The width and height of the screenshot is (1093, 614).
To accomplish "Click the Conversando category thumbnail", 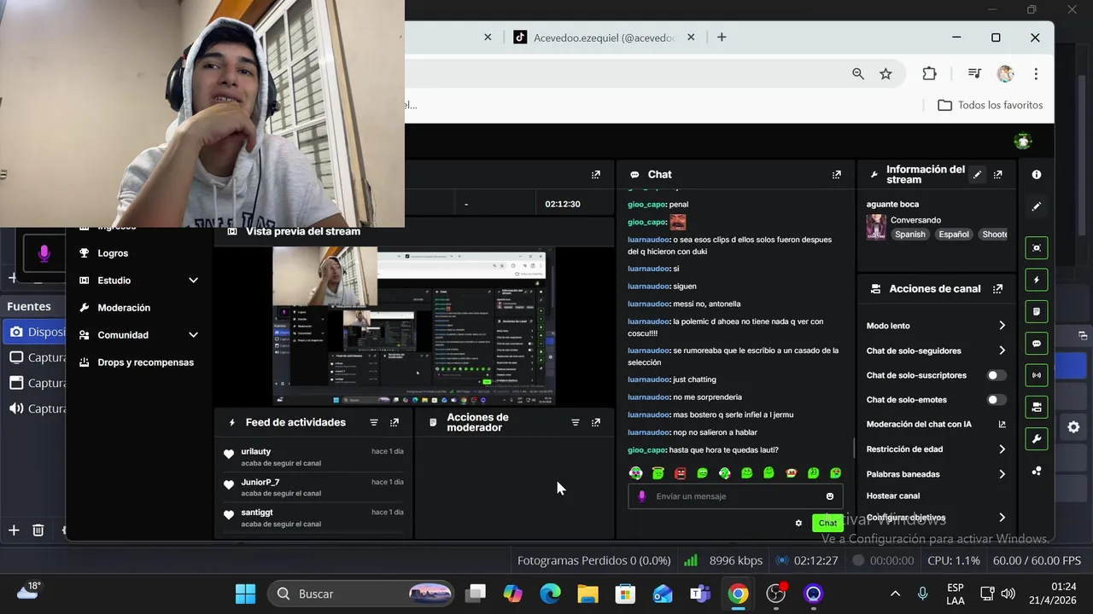I will click(876, 227).
